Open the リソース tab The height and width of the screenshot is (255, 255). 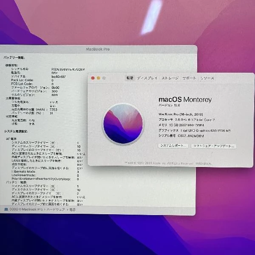tap(207, 78)
